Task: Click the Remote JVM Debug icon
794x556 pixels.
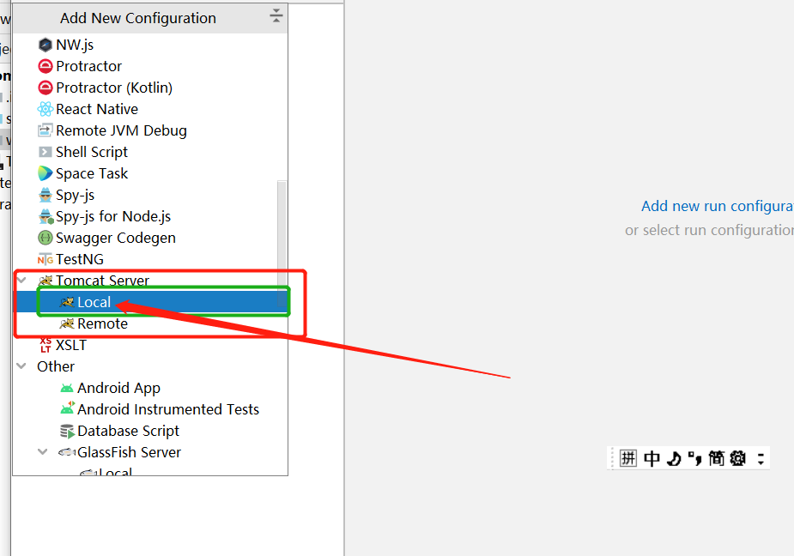Action: coord(45,130)
